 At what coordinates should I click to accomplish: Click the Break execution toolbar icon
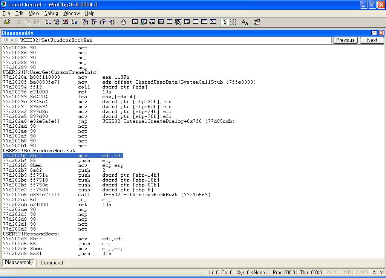pos(74,22)
